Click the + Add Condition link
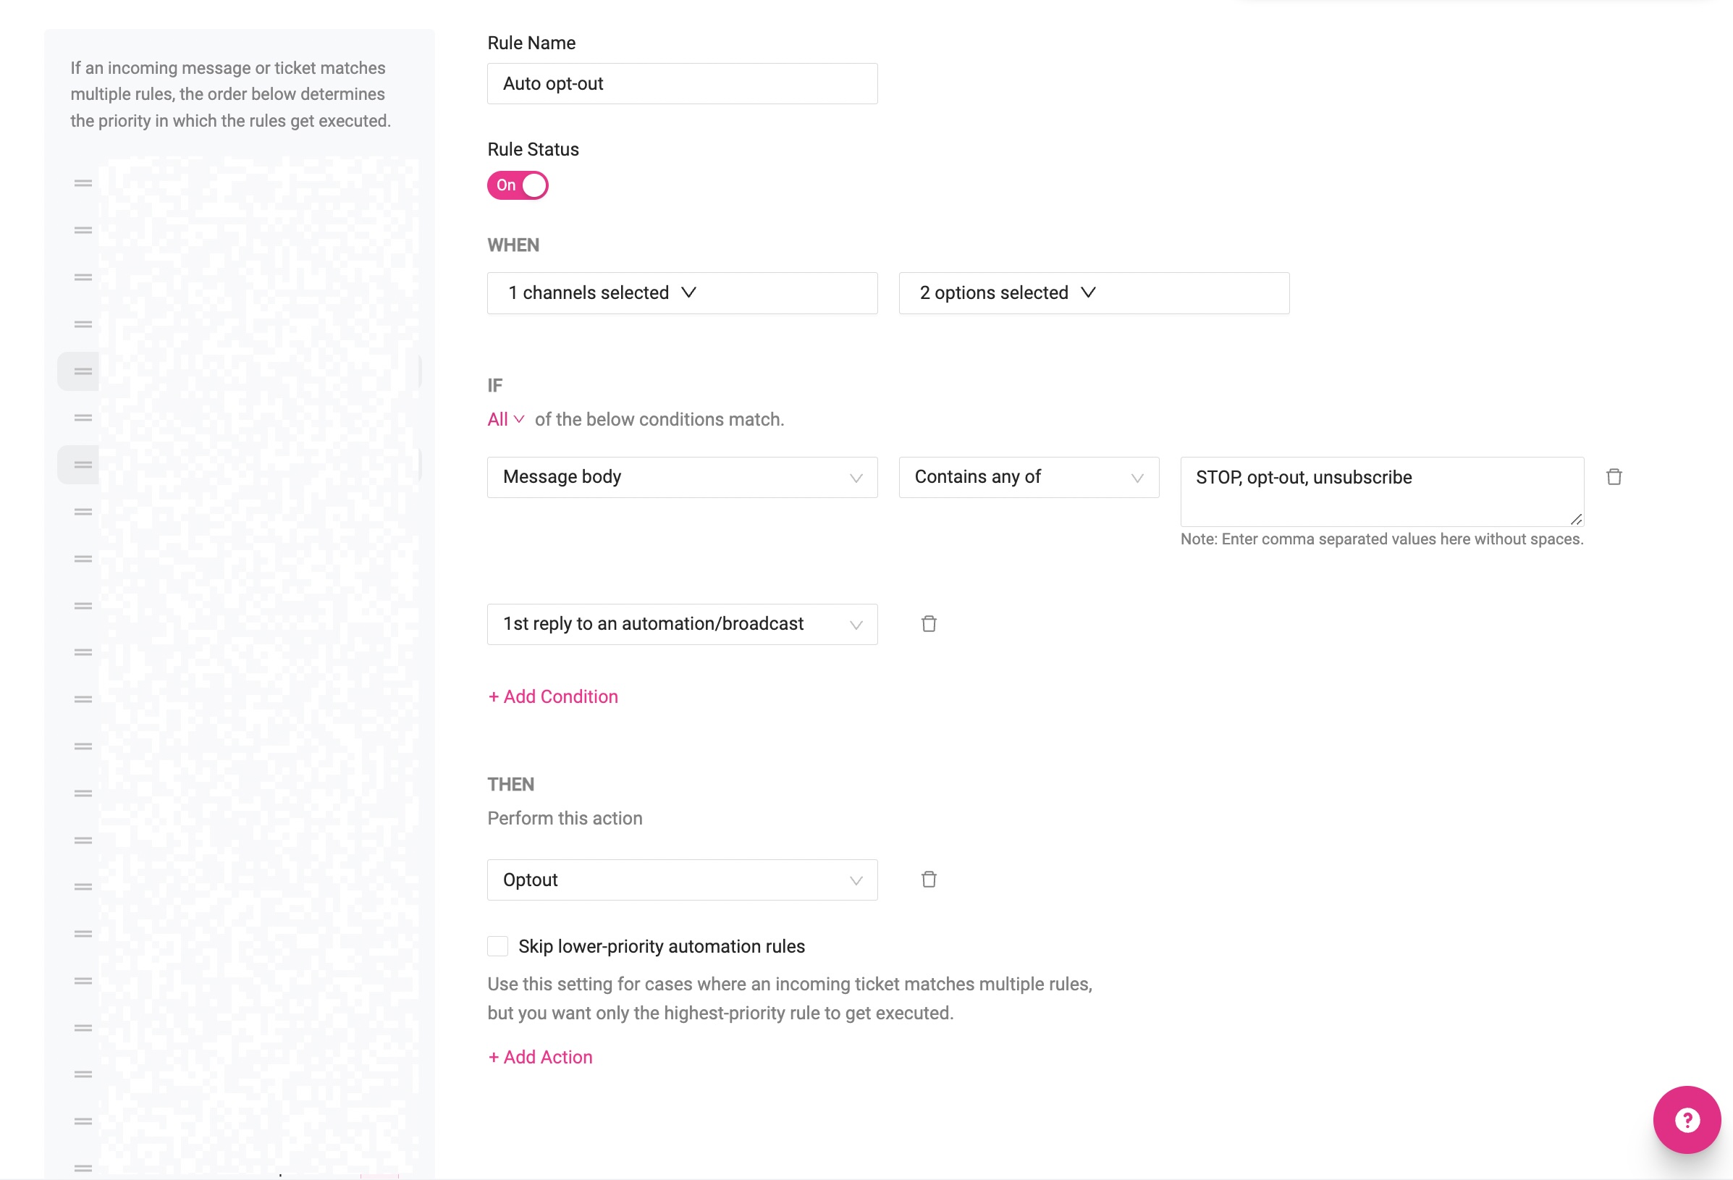This screenshot has height=1180, width=1733. (x=552, y=696)
